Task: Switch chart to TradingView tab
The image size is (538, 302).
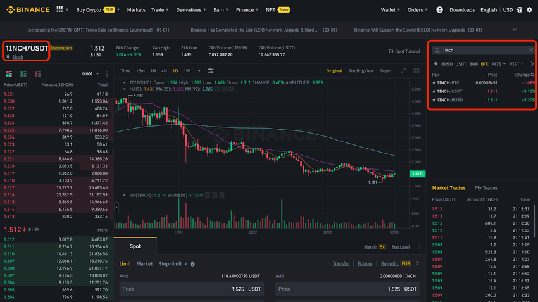Action: pyautogui.click(x=361, y=71)
